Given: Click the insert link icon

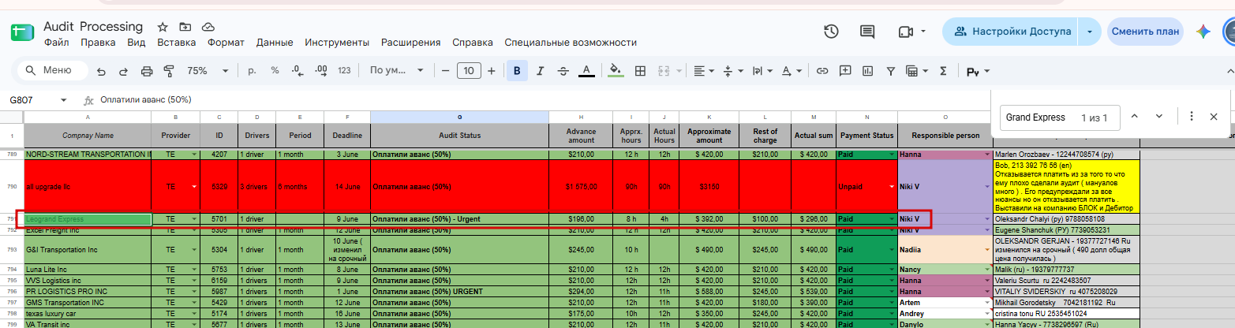Looking at the screenshot, I should tap(822, 71).
